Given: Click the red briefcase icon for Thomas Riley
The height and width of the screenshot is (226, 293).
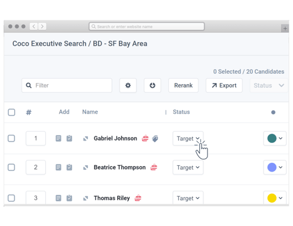Looking at the screenshot, I should (x=138, y=198).
